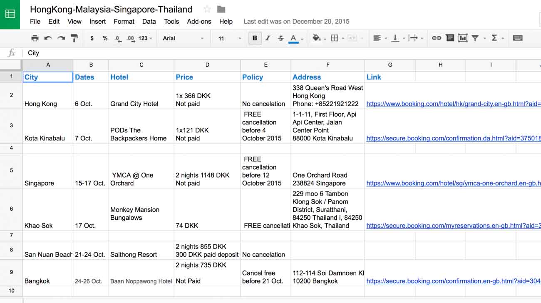Viewport: 541px width, 303px height.
Task: Move spreadsheet to folder icon
Action: (x=221, y=9)
